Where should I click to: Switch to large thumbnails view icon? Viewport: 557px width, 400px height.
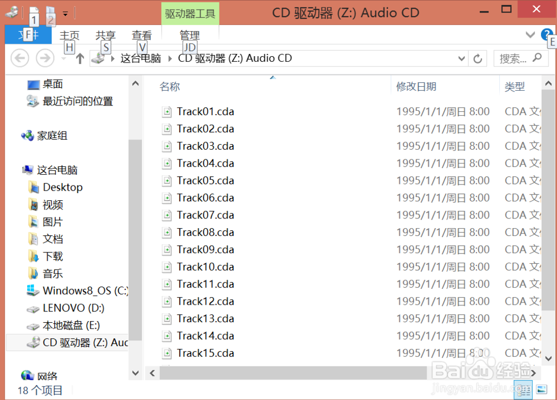[x=542, y=390]
